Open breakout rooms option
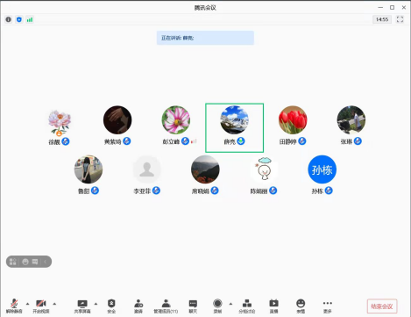The image size is (411, 317). click(x=247, y=306)
